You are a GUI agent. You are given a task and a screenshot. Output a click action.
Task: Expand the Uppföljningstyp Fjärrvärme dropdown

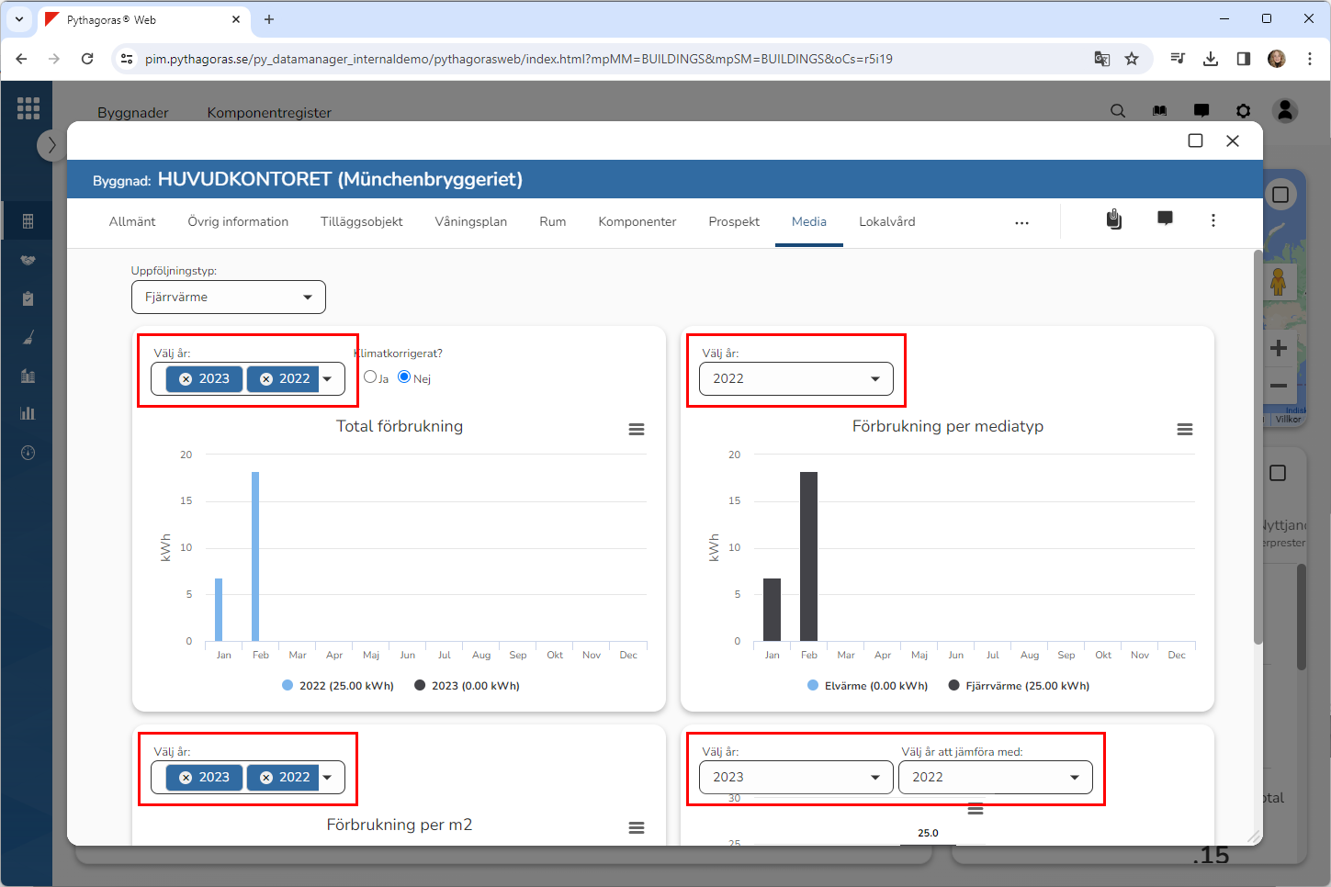228,298
